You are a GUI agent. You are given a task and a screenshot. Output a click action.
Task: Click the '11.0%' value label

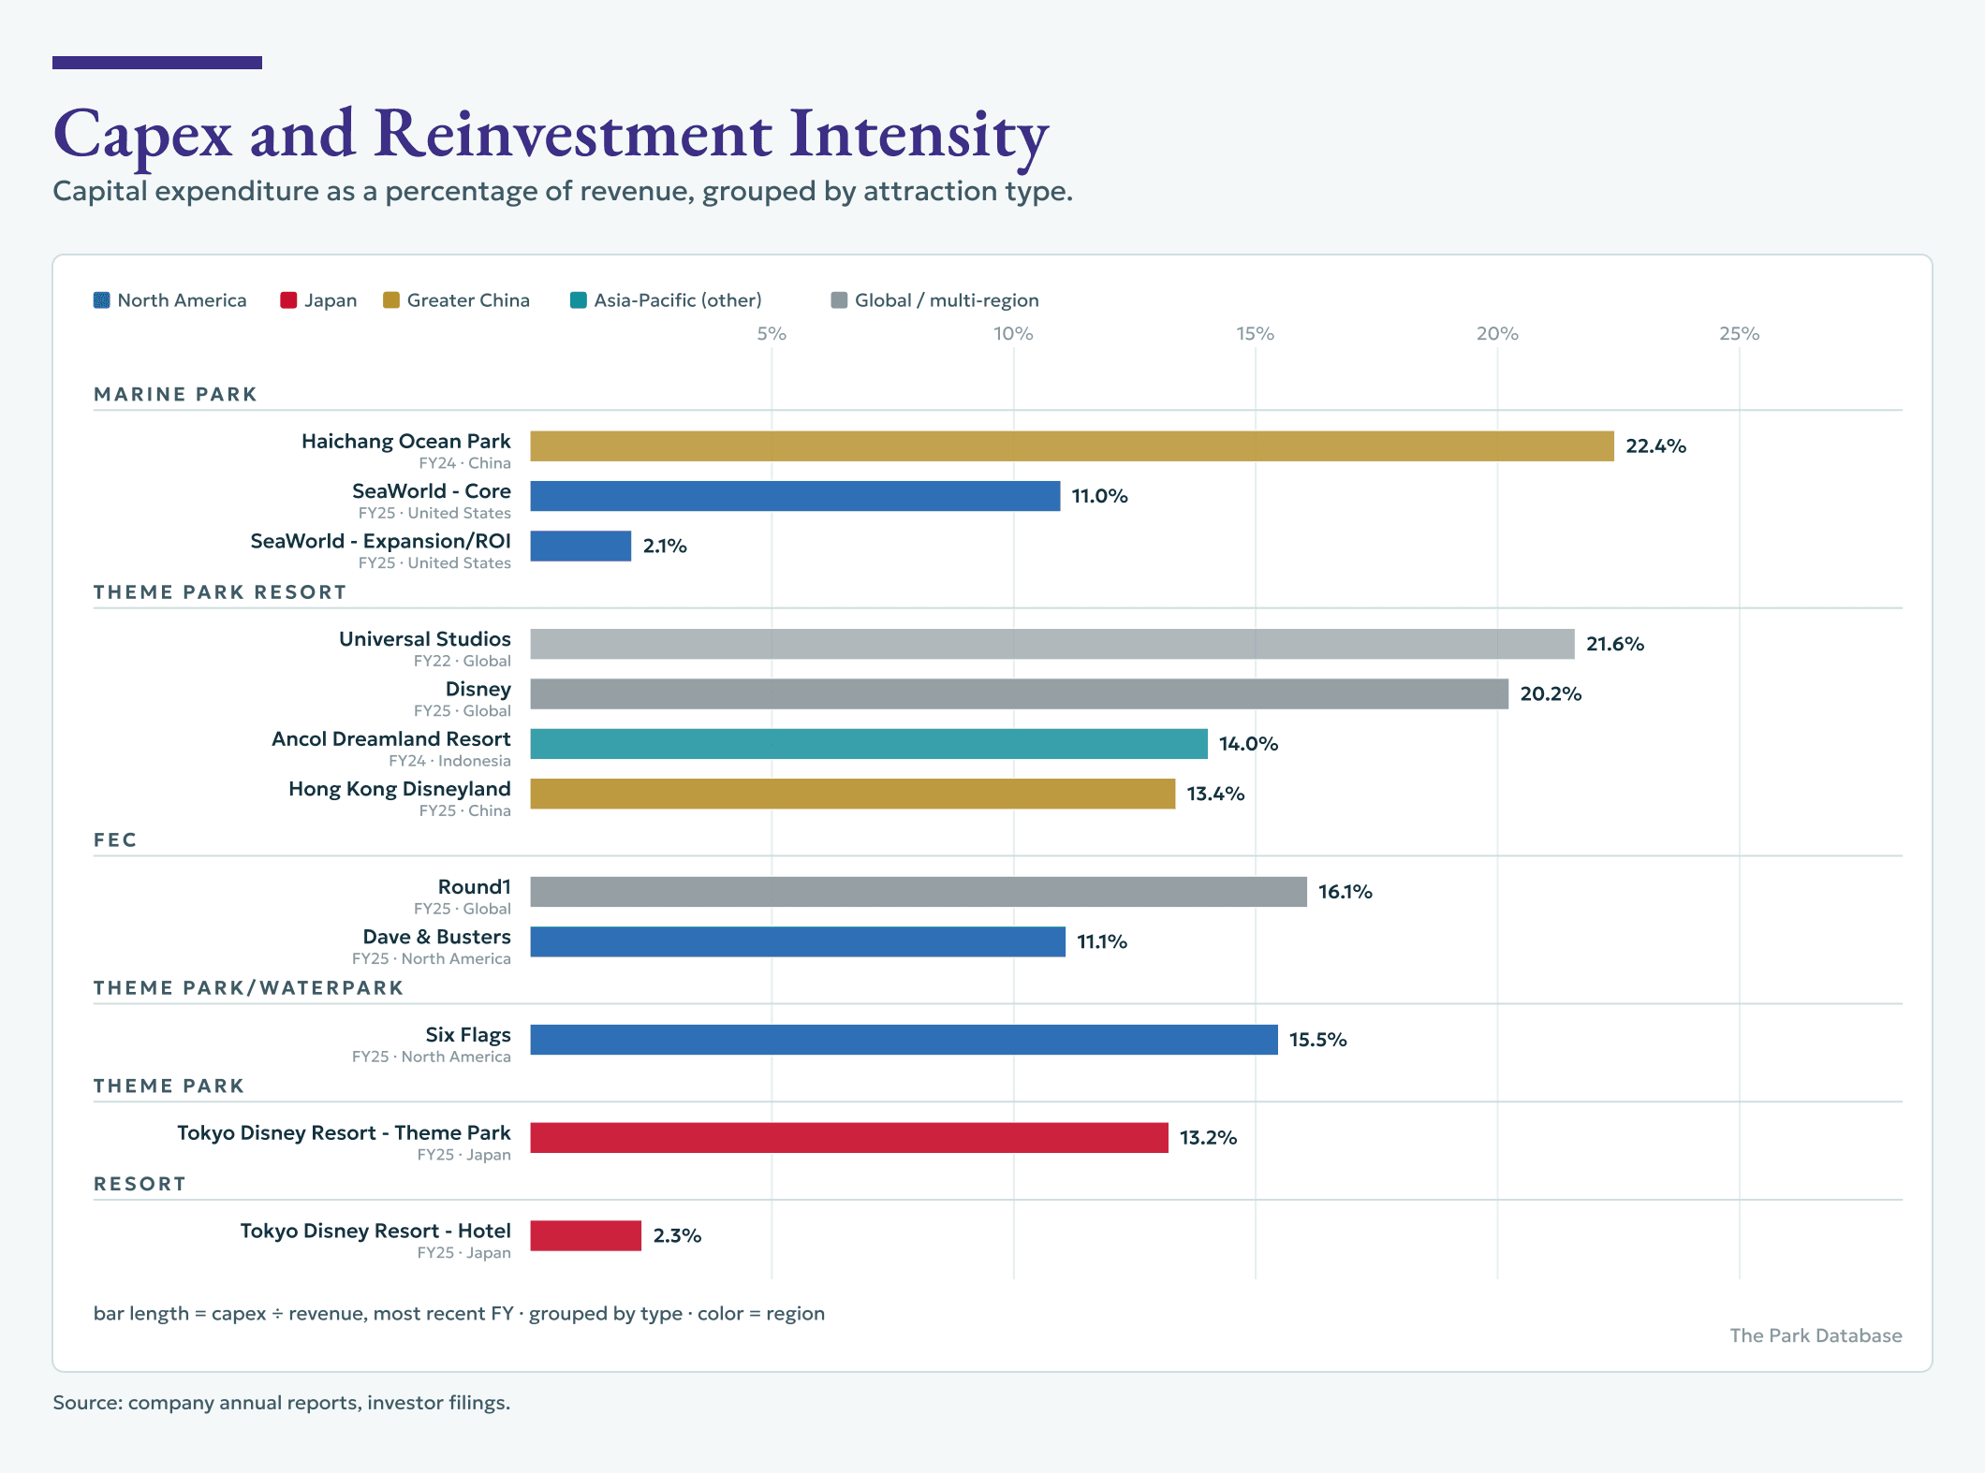pyautogui.click(x=1100, y=496)
